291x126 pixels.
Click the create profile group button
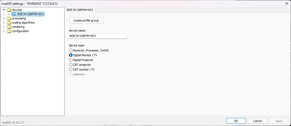coord(86,20)
